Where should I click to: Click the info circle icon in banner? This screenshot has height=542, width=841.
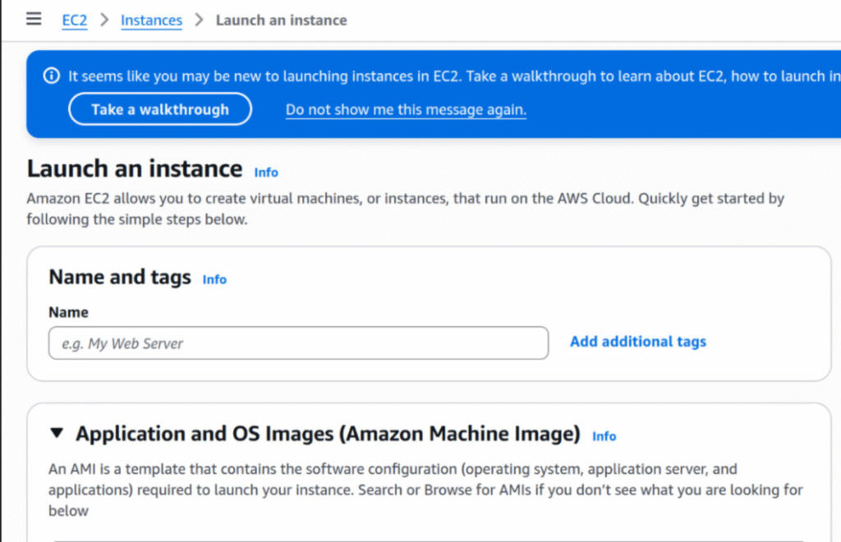(52, 76)
